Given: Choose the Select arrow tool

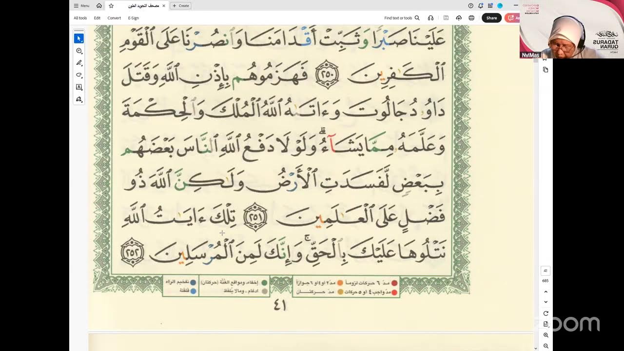Looking at the screenshot, I should click(x=79, y=39).
